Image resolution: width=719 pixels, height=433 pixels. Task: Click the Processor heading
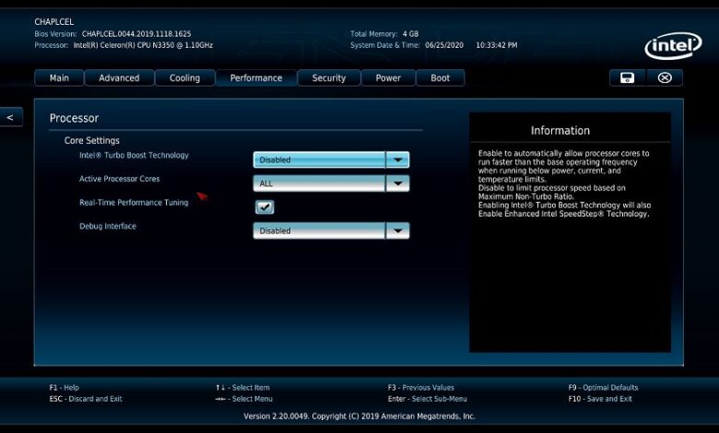click(74, 118)
